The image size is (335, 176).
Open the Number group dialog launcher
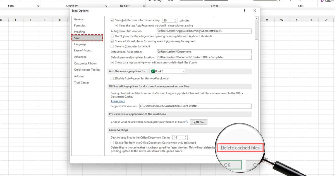point(143,5)
